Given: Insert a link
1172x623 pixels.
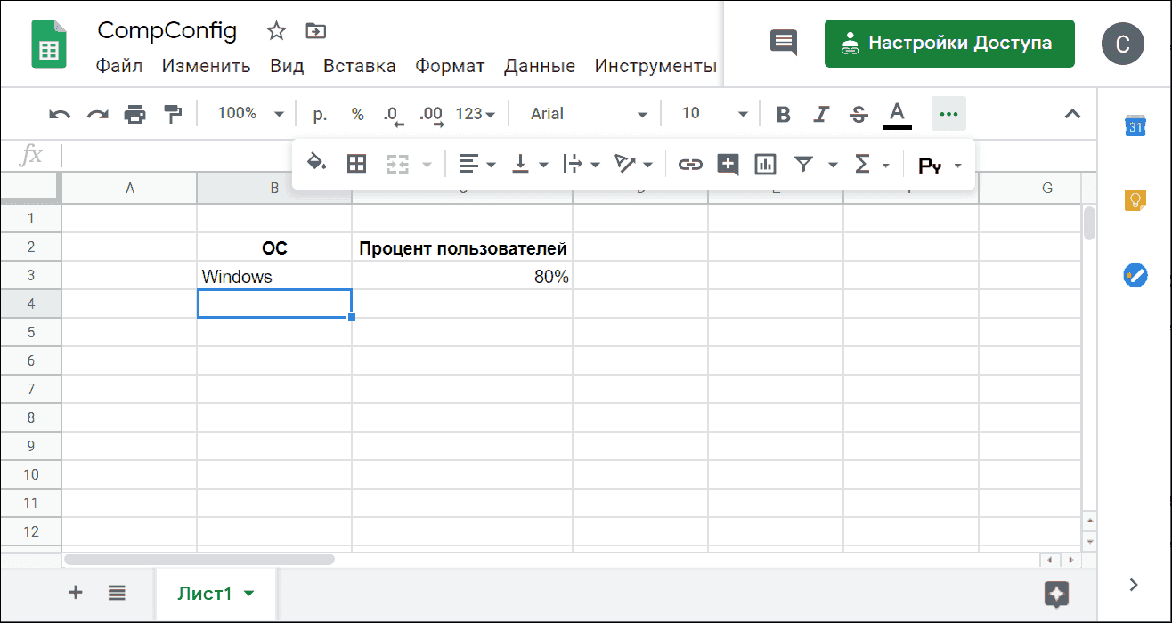Looking at the screenshot, I should 690,164.
